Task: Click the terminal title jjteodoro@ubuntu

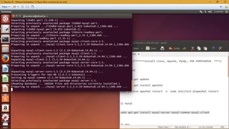Action: click(36, 16)
